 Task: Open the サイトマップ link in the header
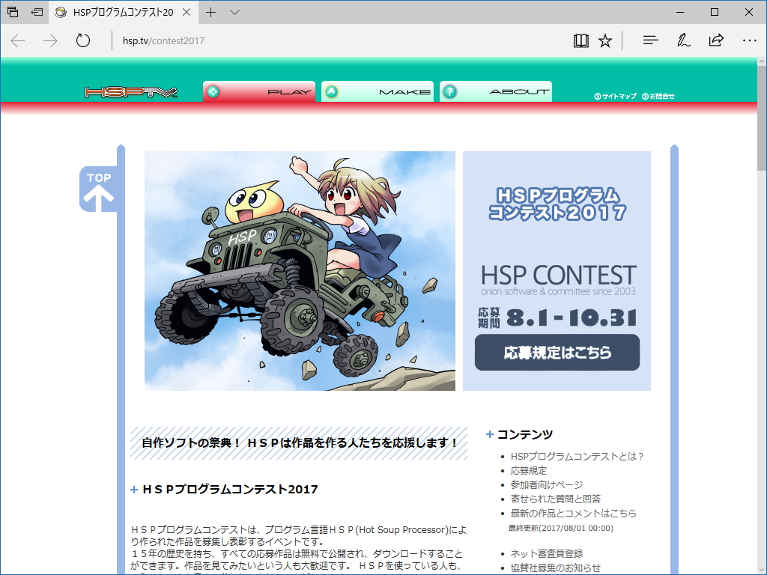[616, 96]
